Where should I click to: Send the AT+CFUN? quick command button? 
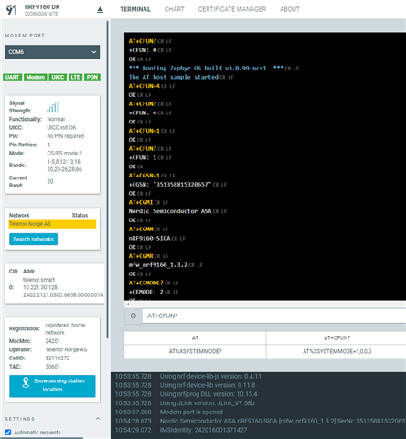tap(337, 337)
